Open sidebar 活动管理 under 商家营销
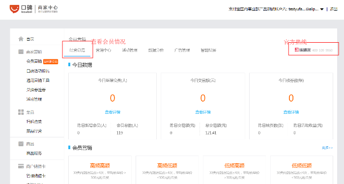Image resolution: width=344 pixels, height=184 pixels. click(34, 99)
